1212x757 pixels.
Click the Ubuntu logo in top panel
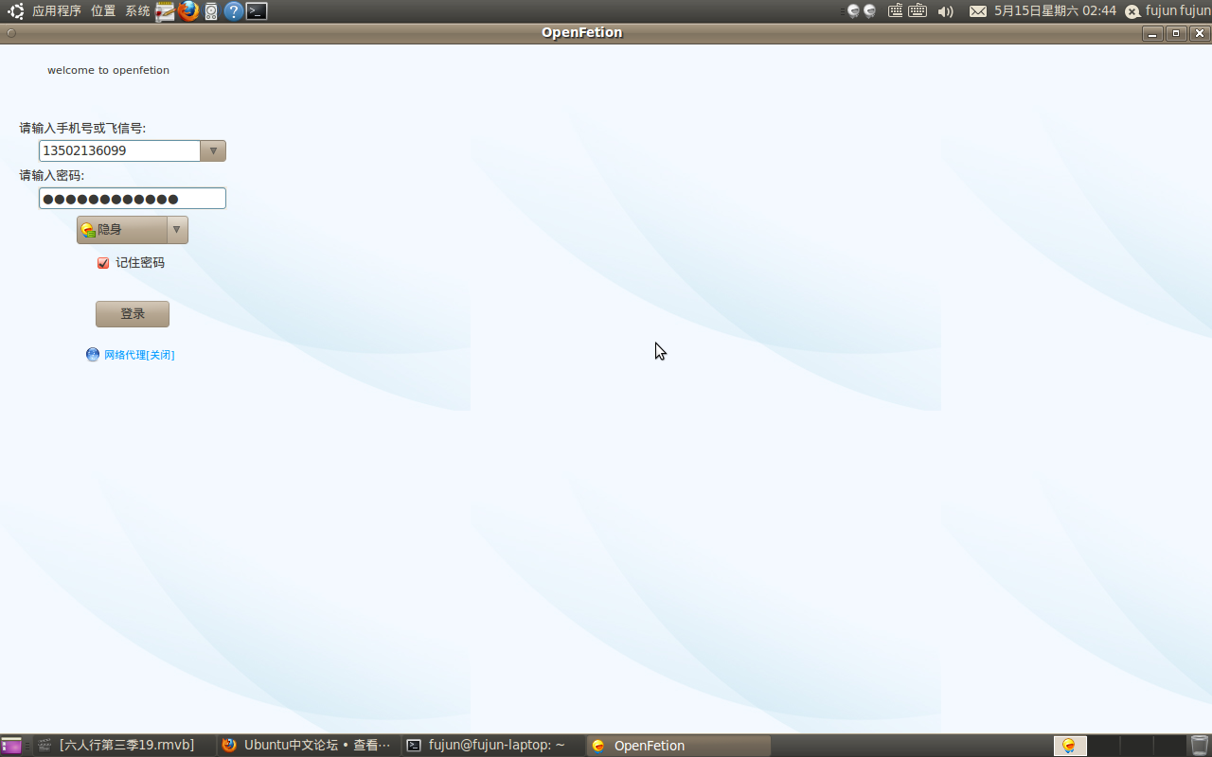coord(16,11)
